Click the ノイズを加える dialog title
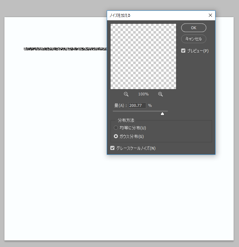The width and height of the screenshot is (239, 247). click(120, 16)
